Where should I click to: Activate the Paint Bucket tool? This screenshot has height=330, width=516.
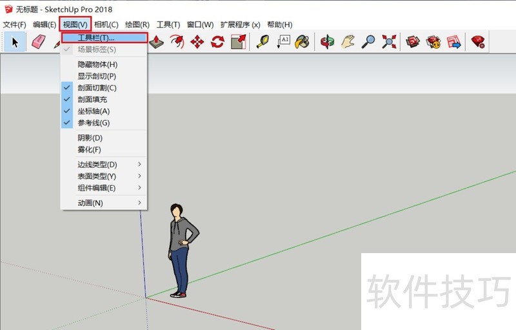point(302,42)
